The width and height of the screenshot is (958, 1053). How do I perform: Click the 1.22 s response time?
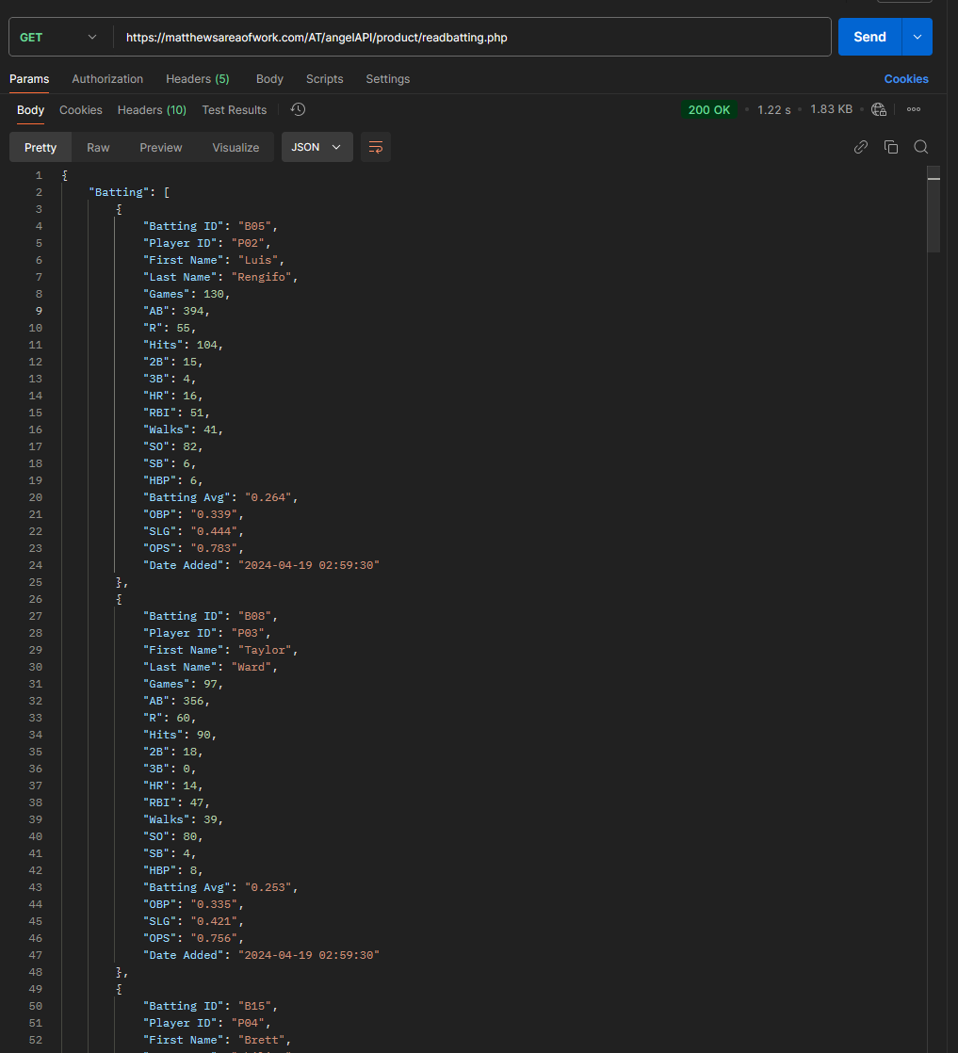pyautogui.click(x=774, y=109)
